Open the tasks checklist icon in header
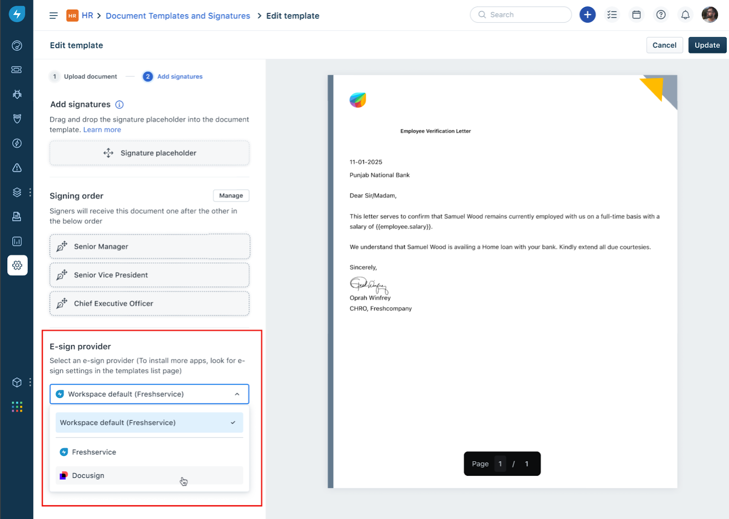This screenshot has height=519, width=729. (x=612, y=15)
